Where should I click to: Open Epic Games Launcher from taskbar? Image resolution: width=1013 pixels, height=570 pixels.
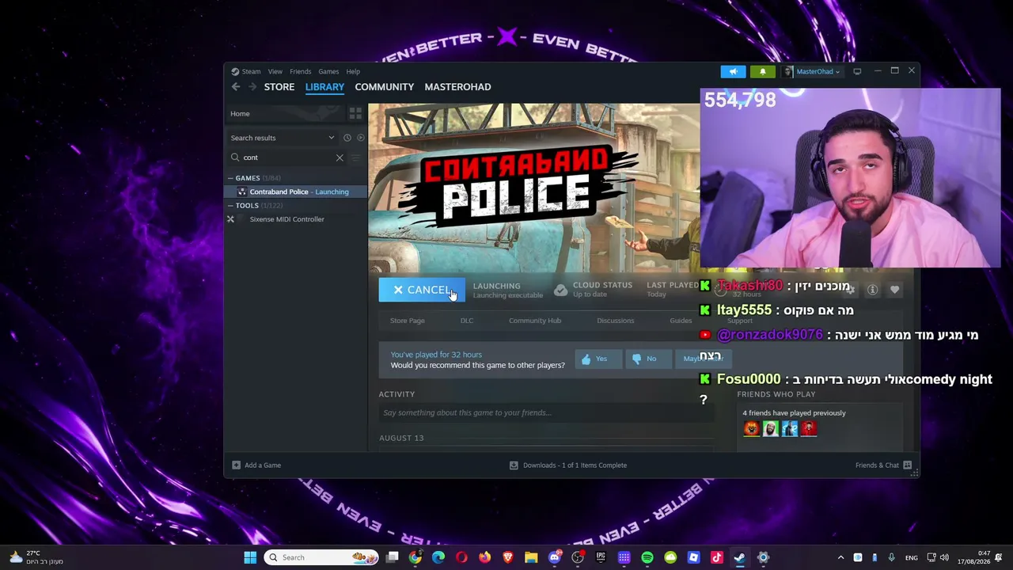(x=601, y=557)
